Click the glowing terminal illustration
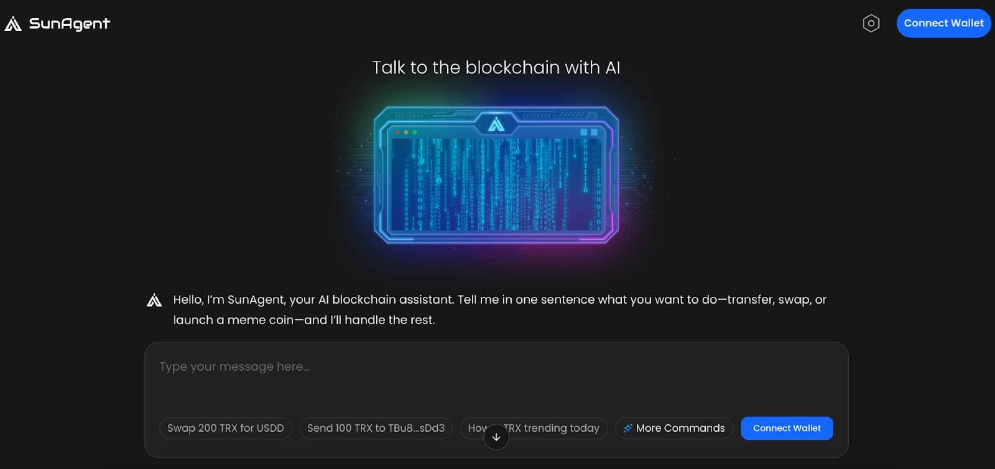This screenshot has width=995, height=469. pyautogui.click(x=496, y=180)
